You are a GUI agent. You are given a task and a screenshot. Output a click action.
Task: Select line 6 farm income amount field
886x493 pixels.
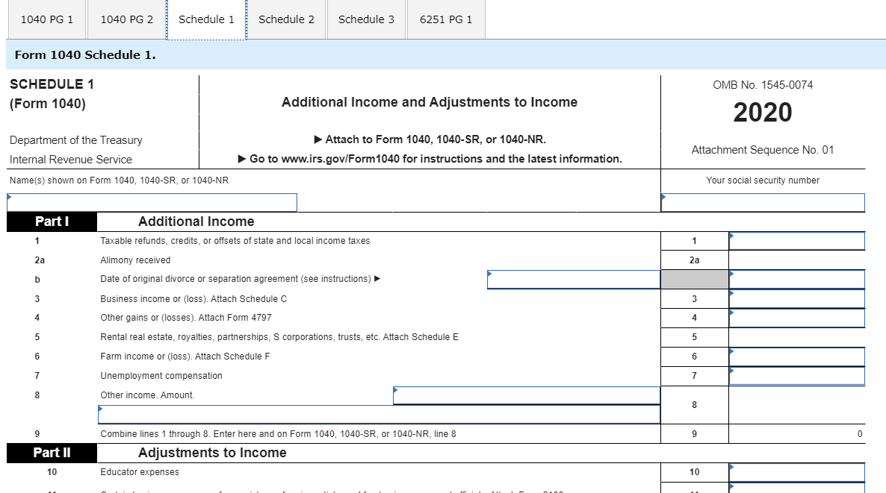point(796,357)
